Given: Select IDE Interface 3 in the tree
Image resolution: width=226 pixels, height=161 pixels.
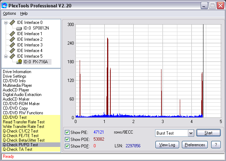Looking at the screenshot, I should click(x=30, y=45).
